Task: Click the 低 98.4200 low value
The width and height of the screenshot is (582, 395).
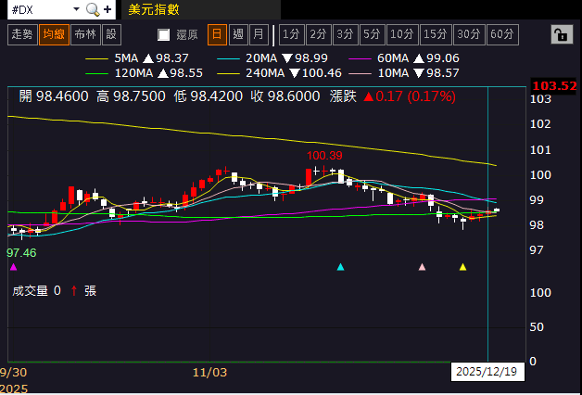Action: 209,96
